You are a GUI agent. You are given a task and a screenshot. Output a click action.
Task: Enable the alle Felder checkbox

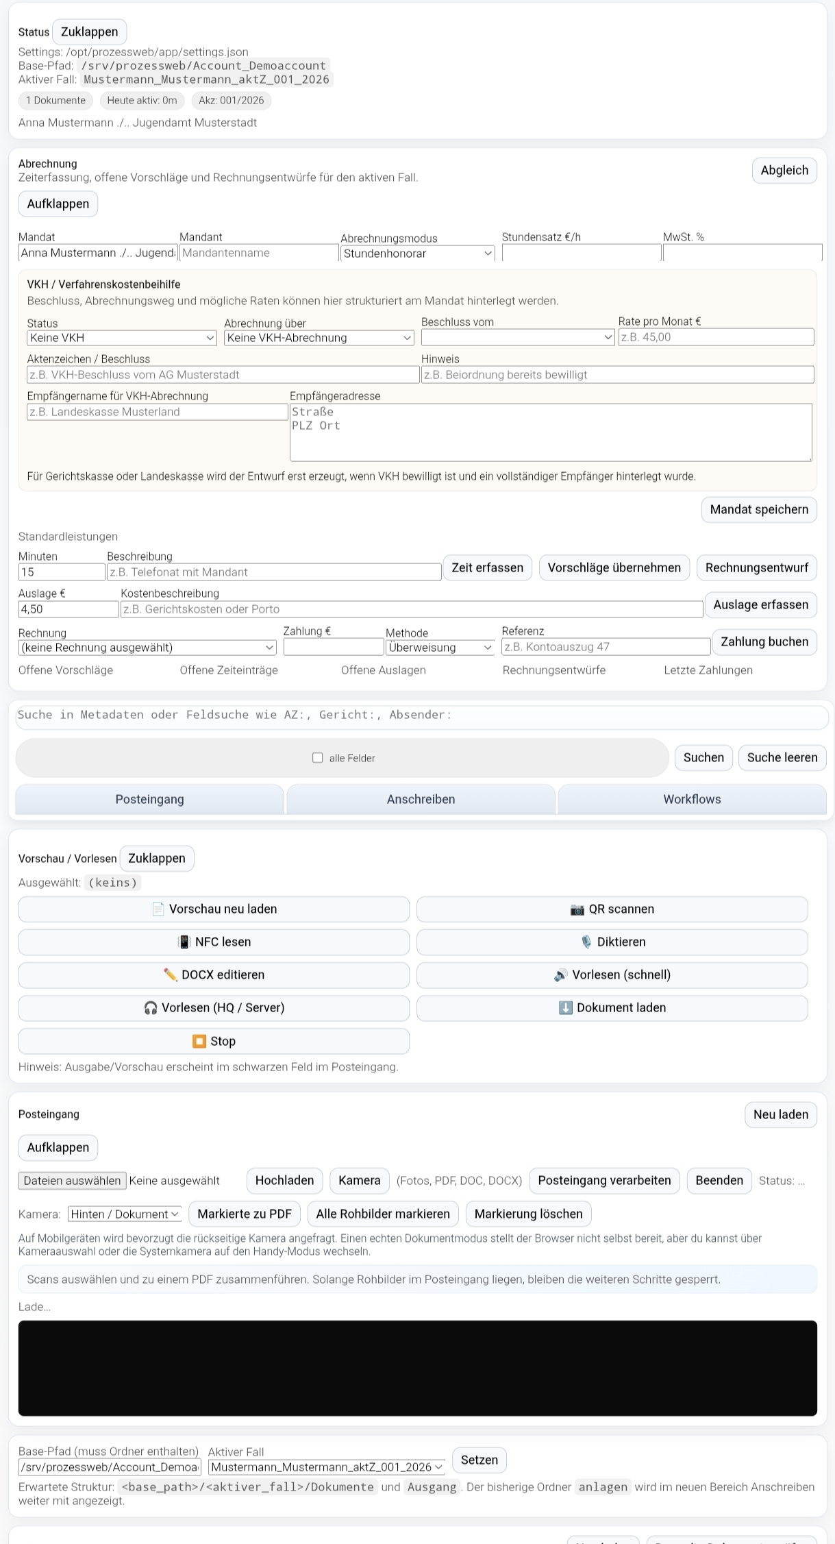coord(317,757)
